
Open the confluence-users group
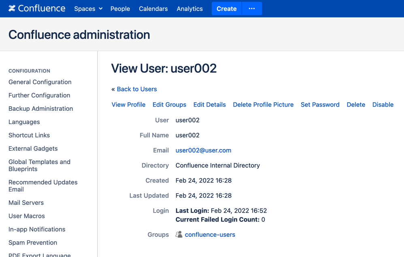[x=210, y=234]
